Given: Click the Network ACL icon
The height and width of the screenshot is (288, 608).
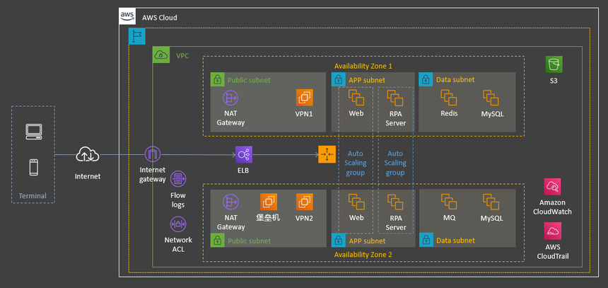Looking at the screenshot, I should coord(178,224).
